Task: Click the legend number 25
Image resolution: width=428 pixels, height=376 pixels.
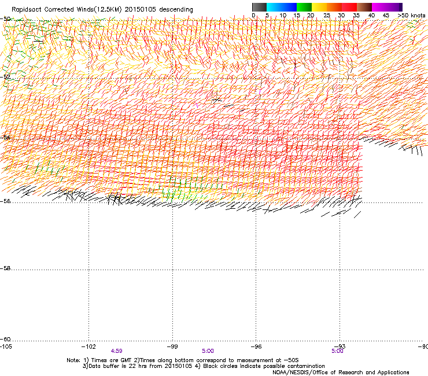Action: [x=327, y=16]
